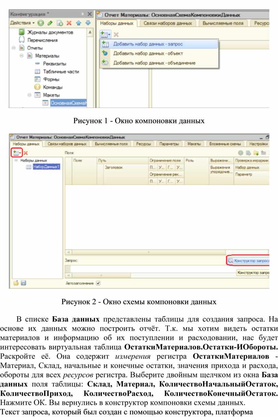The image size is (278, 417).
Task: Switch to the Настройки tab
Action: (x=258, y=144)
